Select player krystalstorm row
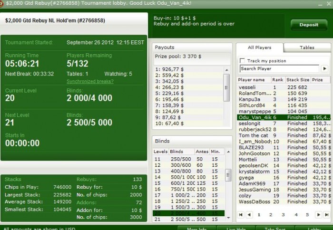Screen dimensions: 333x230 point(284,172)
